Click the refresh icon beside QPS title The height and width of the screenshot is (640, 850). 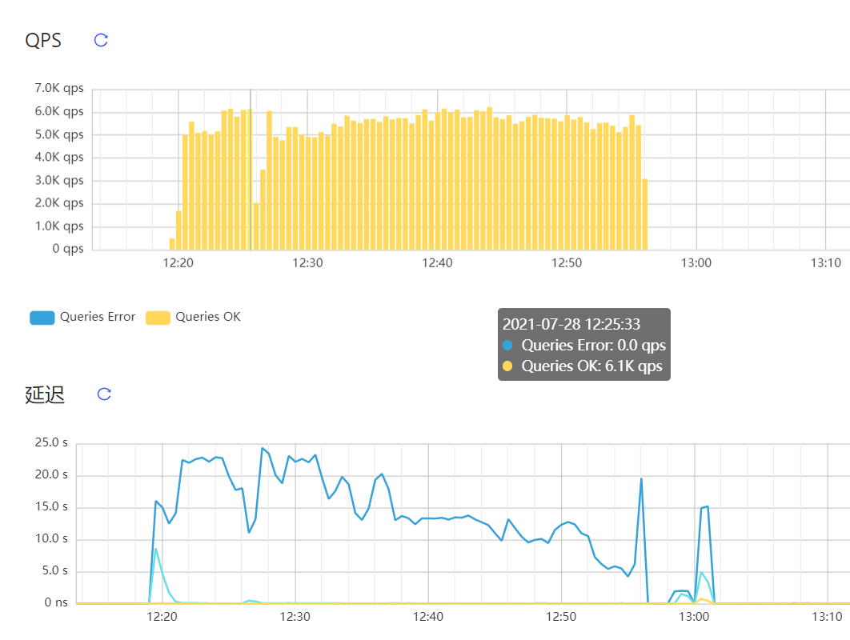[x=101, y=40]
